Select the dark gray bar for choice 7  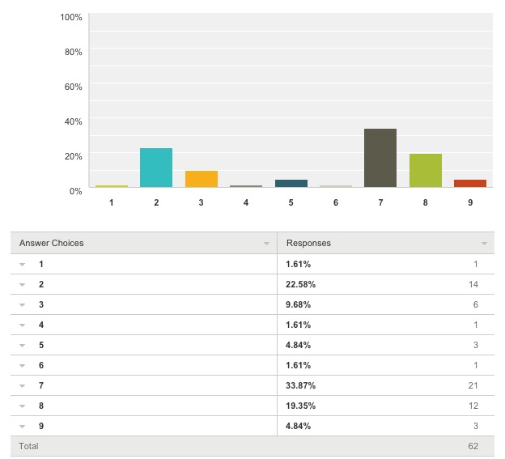(380, 158)
